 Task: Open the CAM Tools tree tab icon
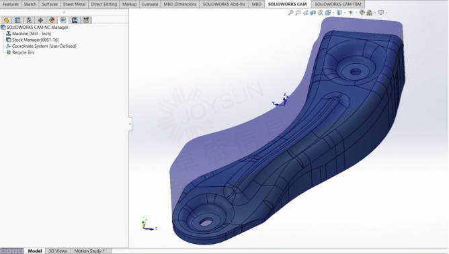(x=86, y=20)
